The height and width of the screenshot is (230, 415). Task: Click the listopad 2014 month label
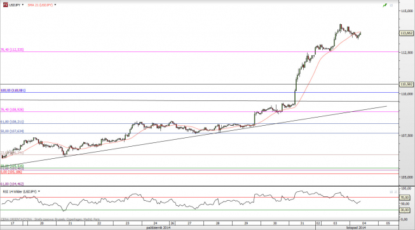click(x=356, y=227)
